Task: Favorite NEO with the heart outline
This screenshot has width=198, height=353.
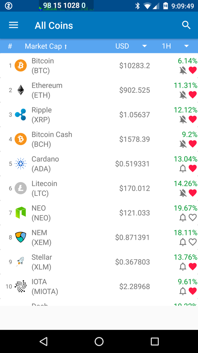Action: (x=192, y=218)
